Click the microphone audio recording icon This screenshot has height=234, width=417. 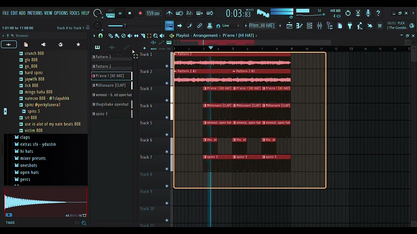point(368,13)
